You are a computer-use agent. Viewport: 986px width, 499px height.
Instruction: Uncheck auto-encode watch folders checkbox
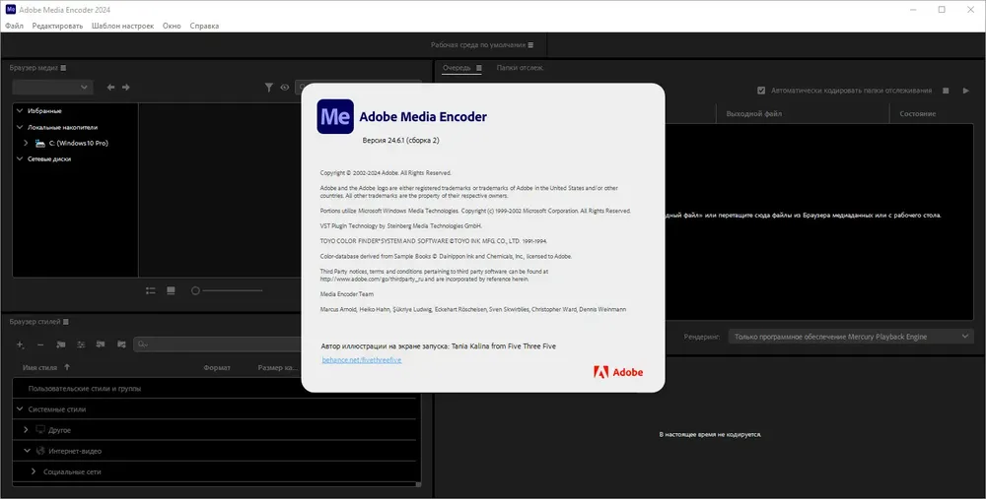click(x=761, y=91)
